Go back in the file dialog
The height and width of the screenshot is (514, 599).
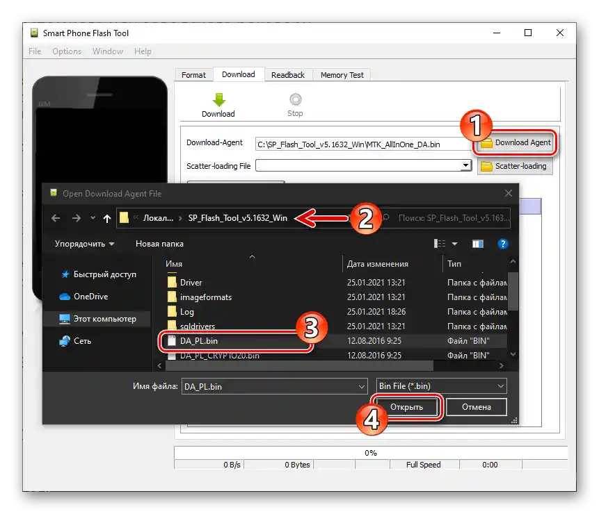tap(56, 218)
